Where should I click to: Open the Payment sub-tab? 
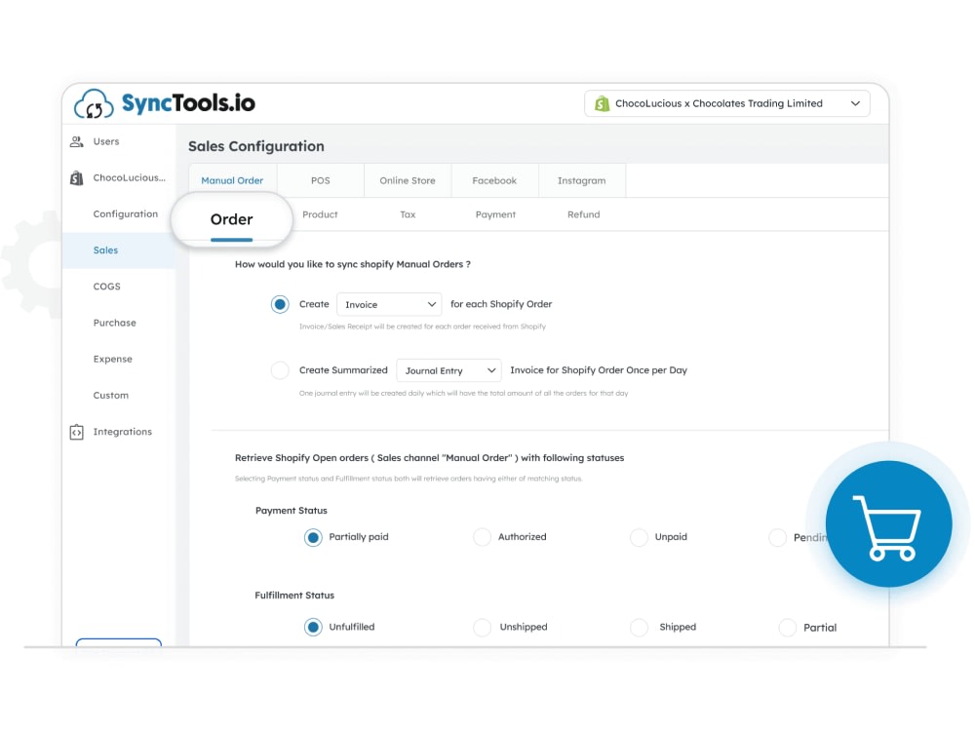coord(495,214)
